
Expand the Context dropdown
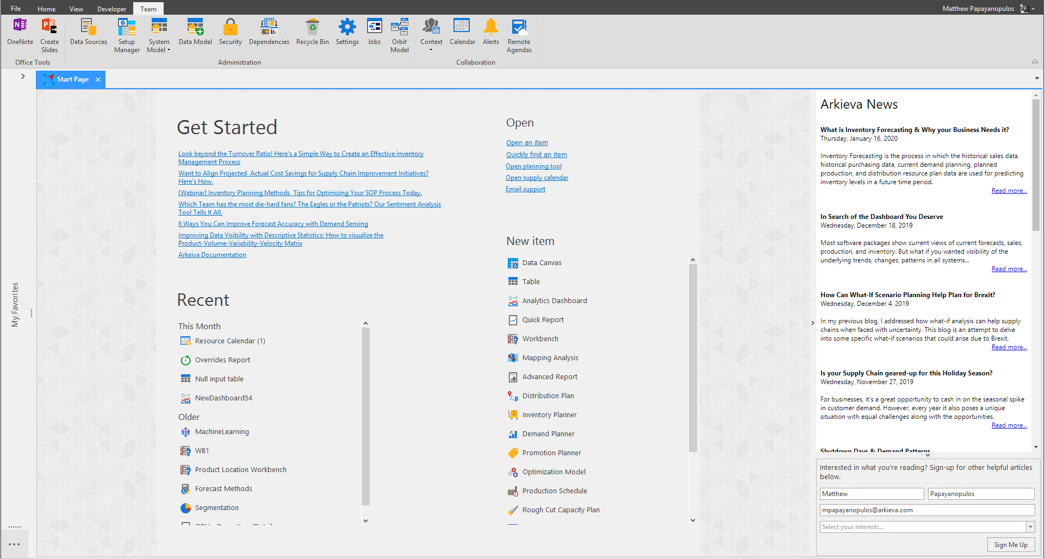tap(431, 36)
